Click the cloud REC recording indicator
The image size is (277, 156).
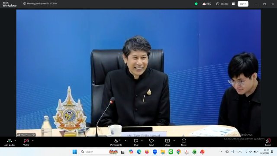(x=207, y=4)
